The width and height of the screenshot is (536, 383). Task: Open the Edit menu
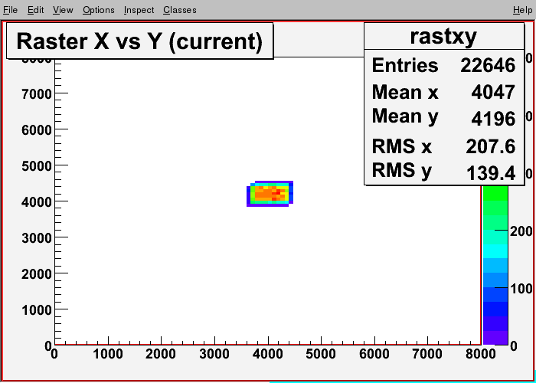[35, 10]
